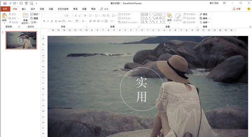Open the 节 Section dropdown
Viewport: 252px width, 137px height.
(x=34, y=22)
